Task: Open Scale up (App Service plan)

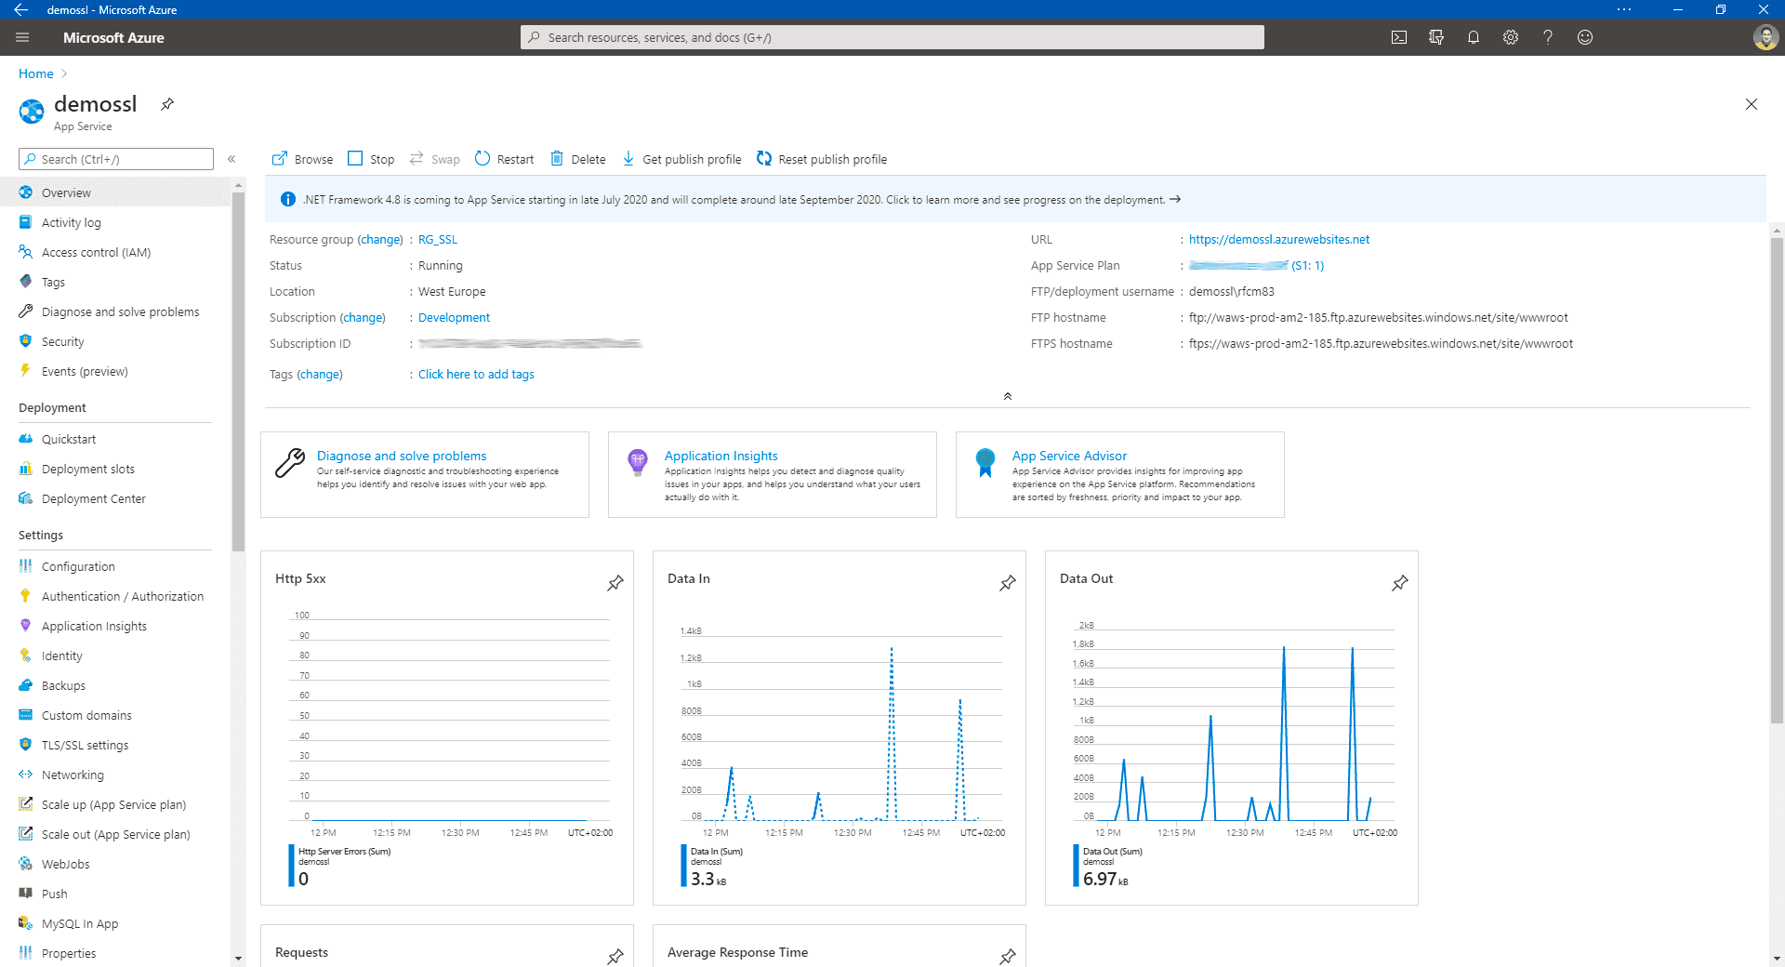Action: click(x=115, y=804)
